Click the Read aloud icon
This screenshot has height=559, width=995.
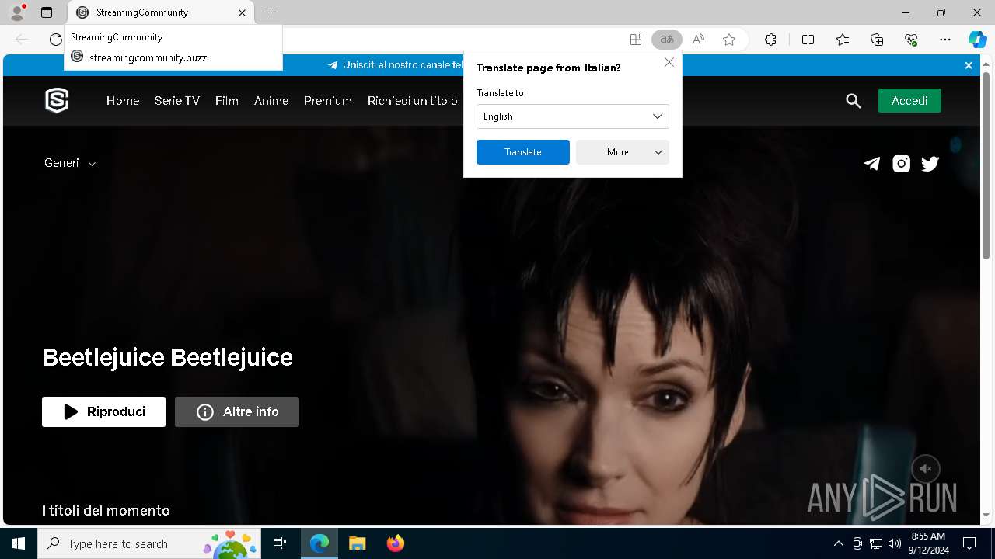coord(698,40)
